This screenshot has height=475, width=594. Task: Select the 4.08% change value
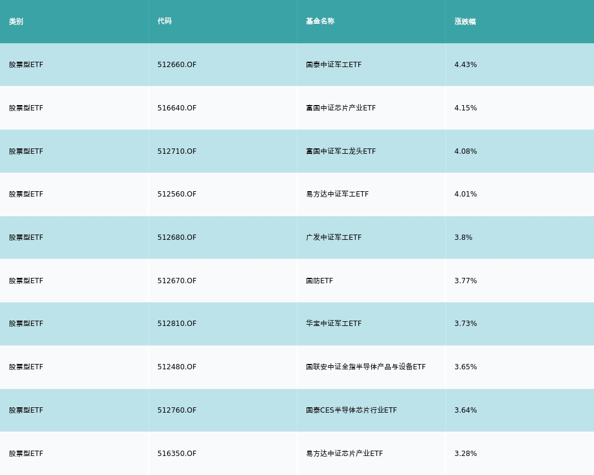click(x=466, y=151)
